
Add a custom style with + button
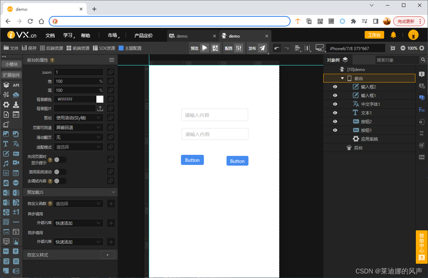coord(108,255)
